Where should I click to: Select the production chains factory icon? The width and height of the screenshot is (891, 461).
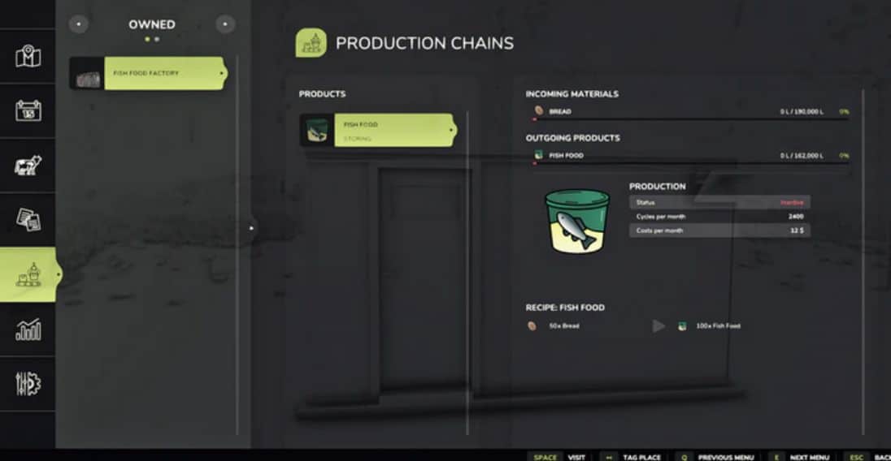coord(28,274)
